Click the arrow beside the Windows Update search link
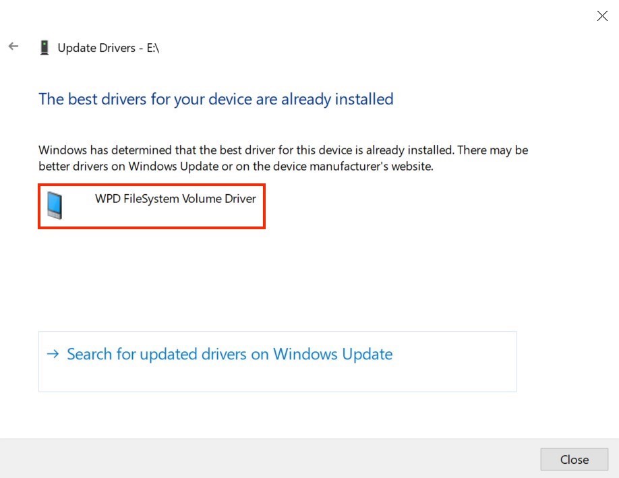The height and width of the screenshot is (478, 619). click(x=53, y=353)
